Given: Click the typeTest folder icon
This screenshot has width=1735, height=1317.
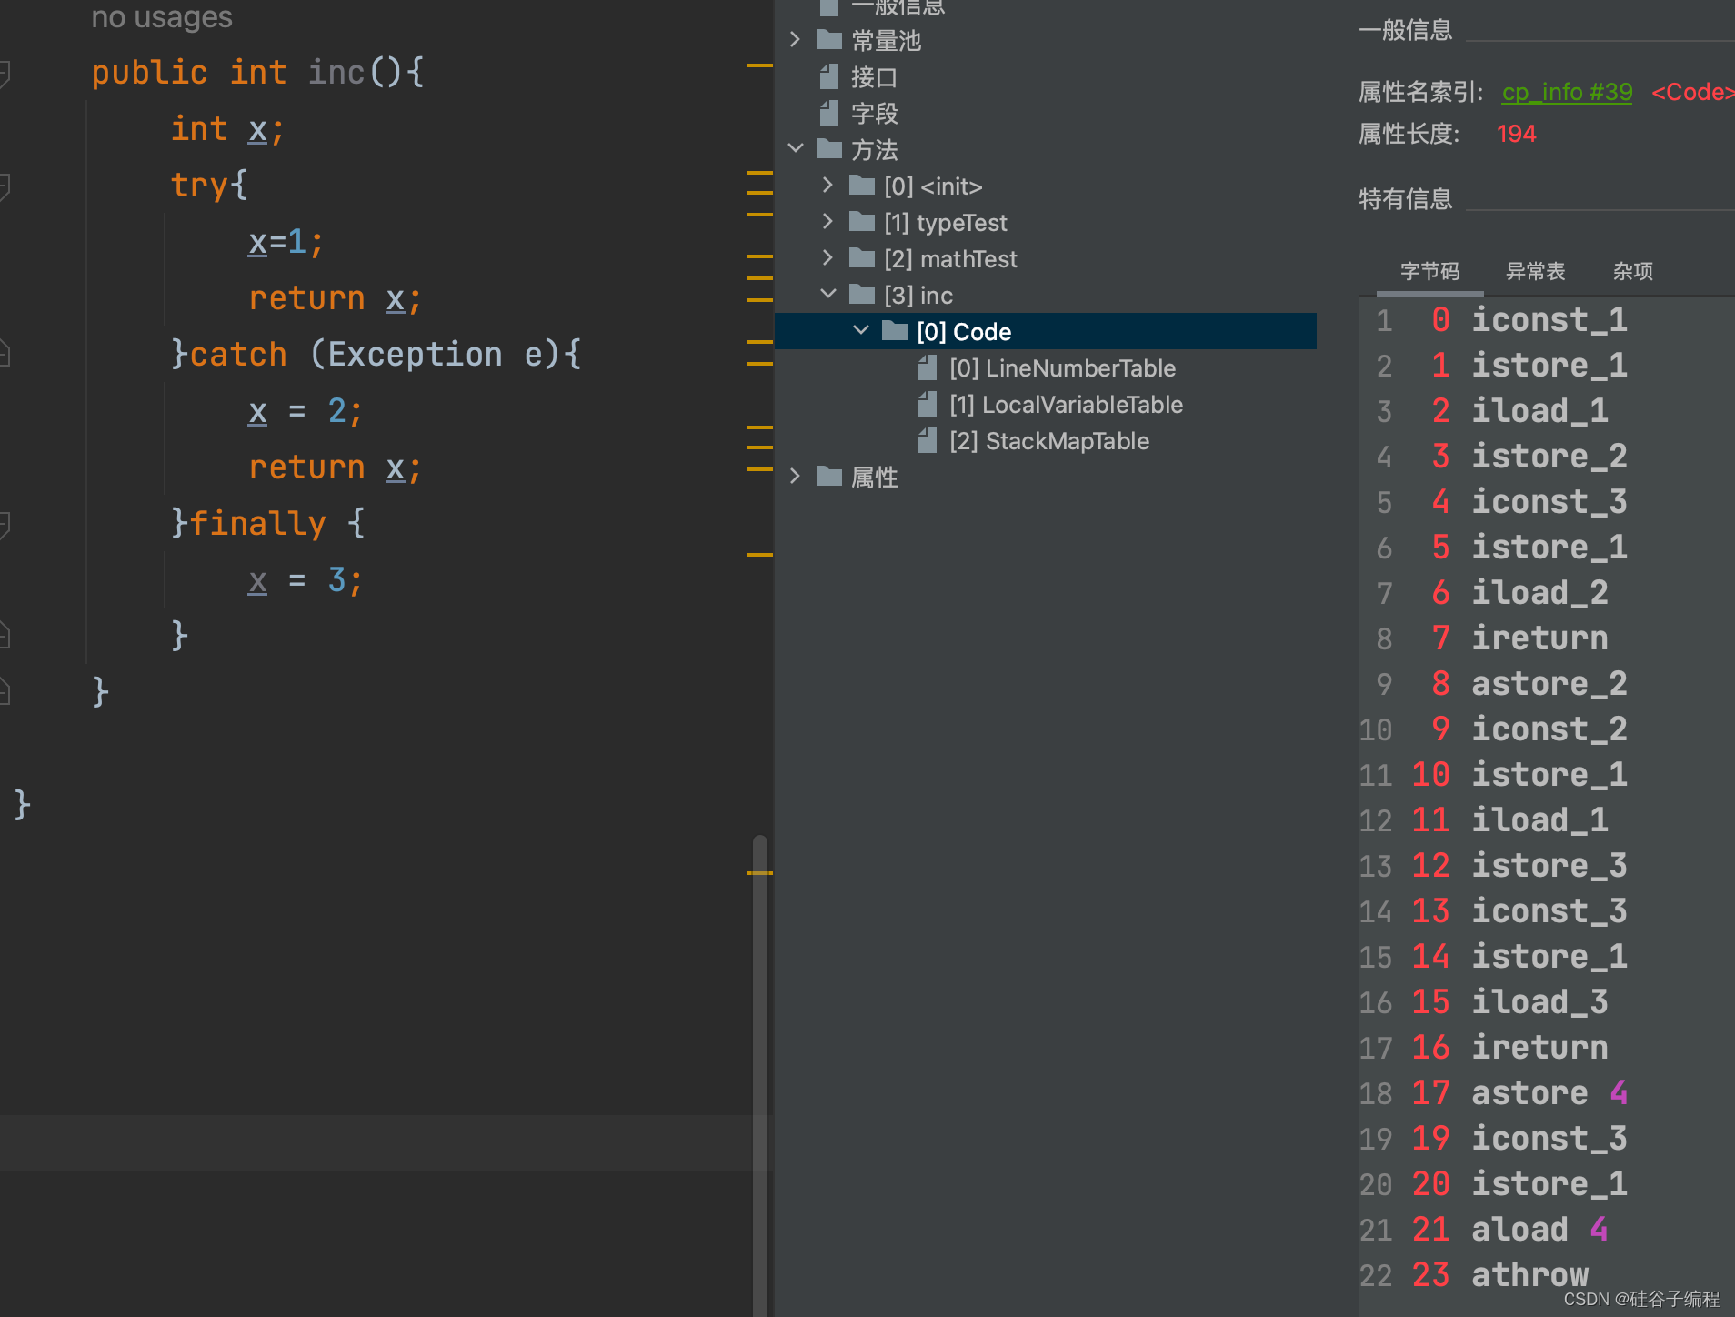Looking at the screenshot, I should (x=861, y=222).
